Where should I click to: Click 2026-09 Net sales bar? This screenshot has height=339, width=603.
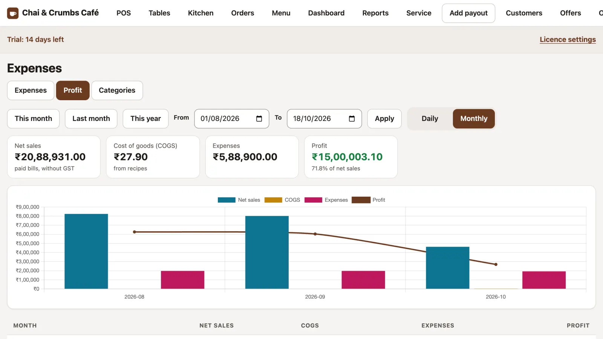pyautogui.click(x=267, y=252)
